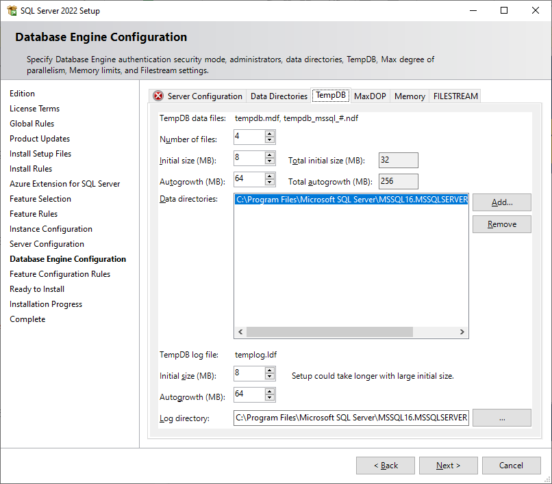The width and height of the screenshot is (552, 484).
Task: Switch to the MaxDOP tab
Action: click(369, 96)
